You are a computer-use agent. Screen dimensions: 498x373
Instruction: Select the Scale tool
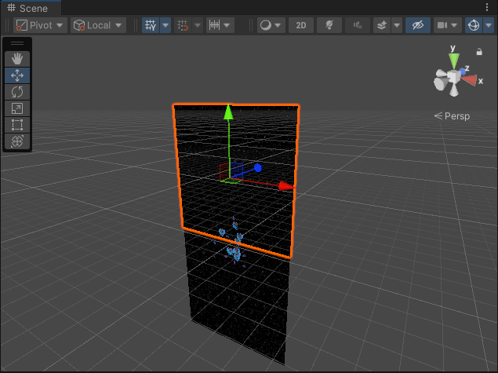pyautogui.click(x=17, y=108)
